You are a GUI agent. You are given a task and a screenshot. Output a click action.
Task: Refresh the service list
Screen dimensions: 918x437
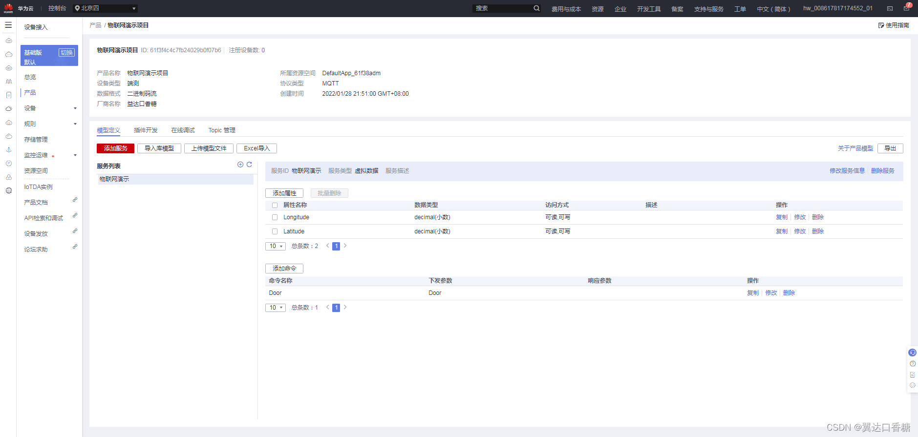pyautogui.click(x=249, y=165)
